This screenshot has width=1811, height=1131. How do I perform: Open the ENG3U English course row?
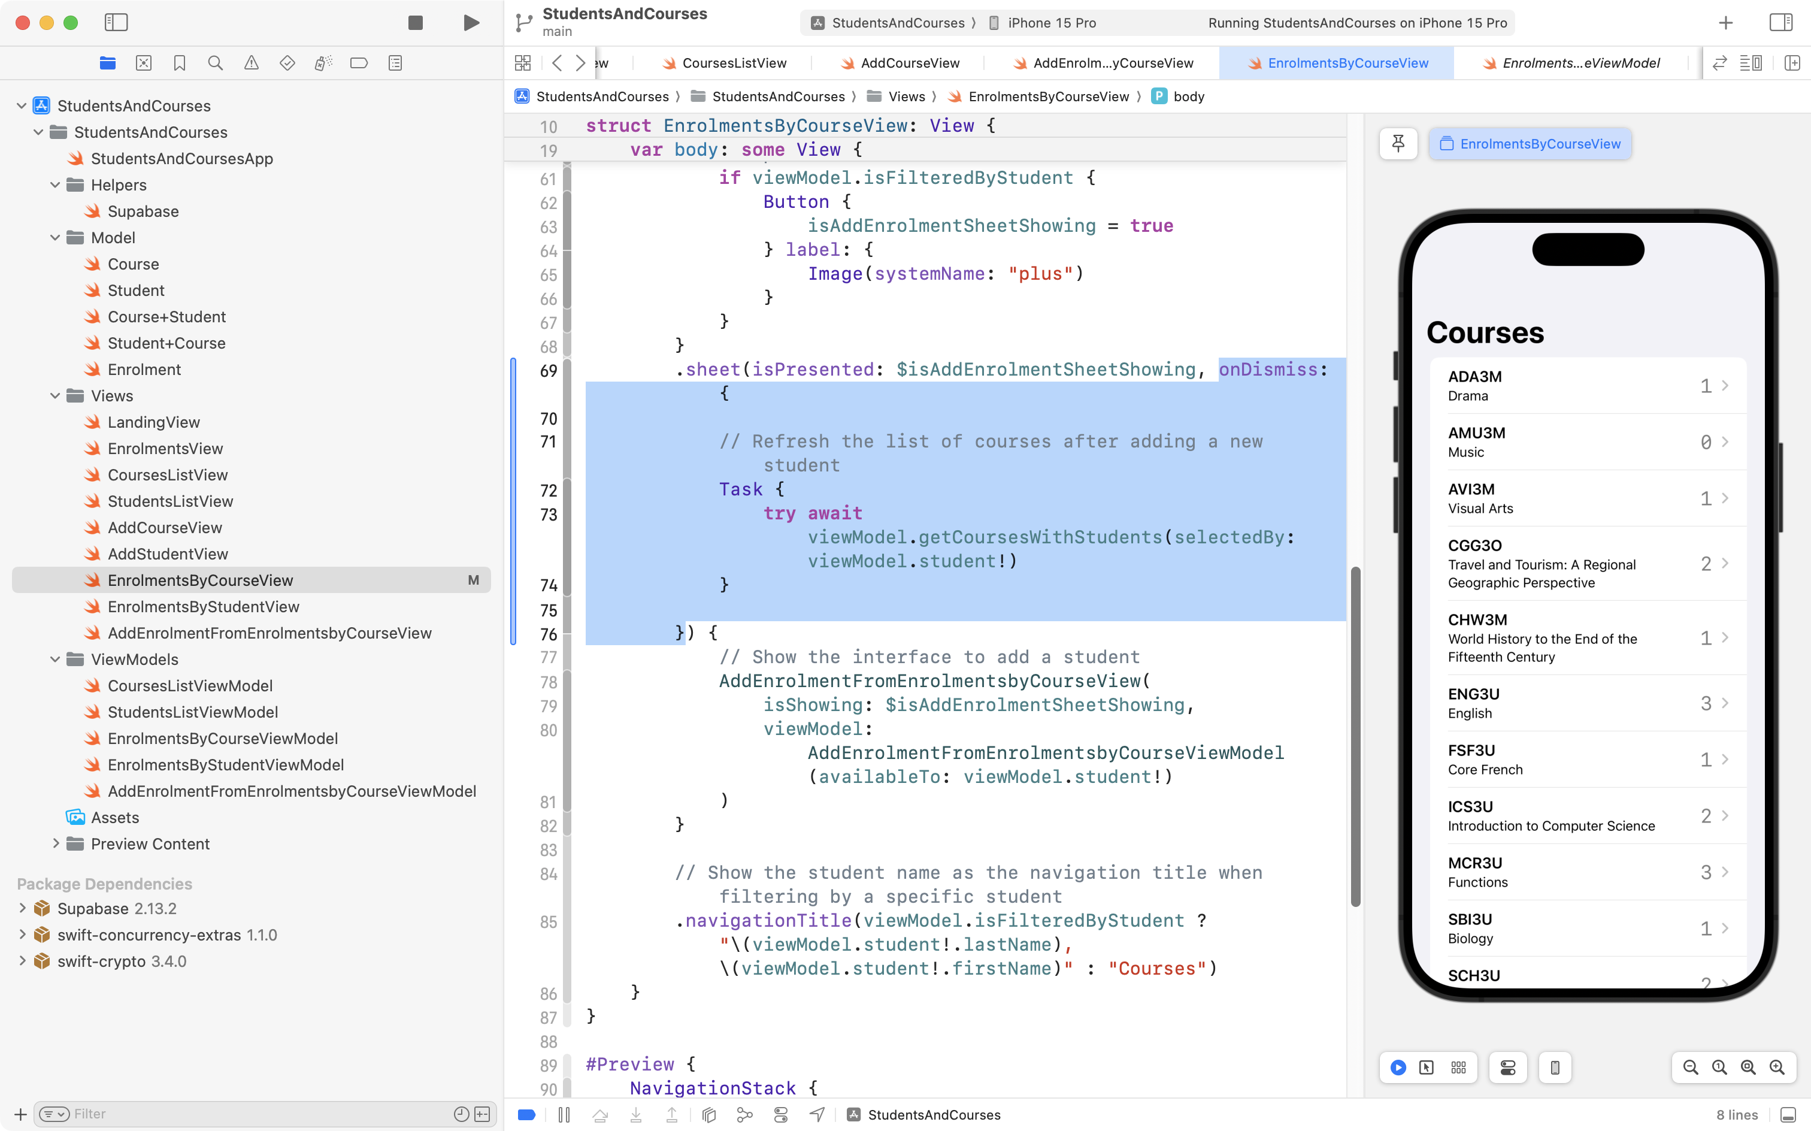[x=1586, y=703]
